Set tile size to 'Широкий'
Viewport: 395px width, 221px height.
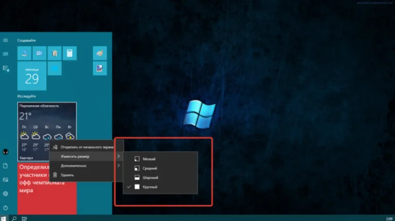click(x=160, y=178)
